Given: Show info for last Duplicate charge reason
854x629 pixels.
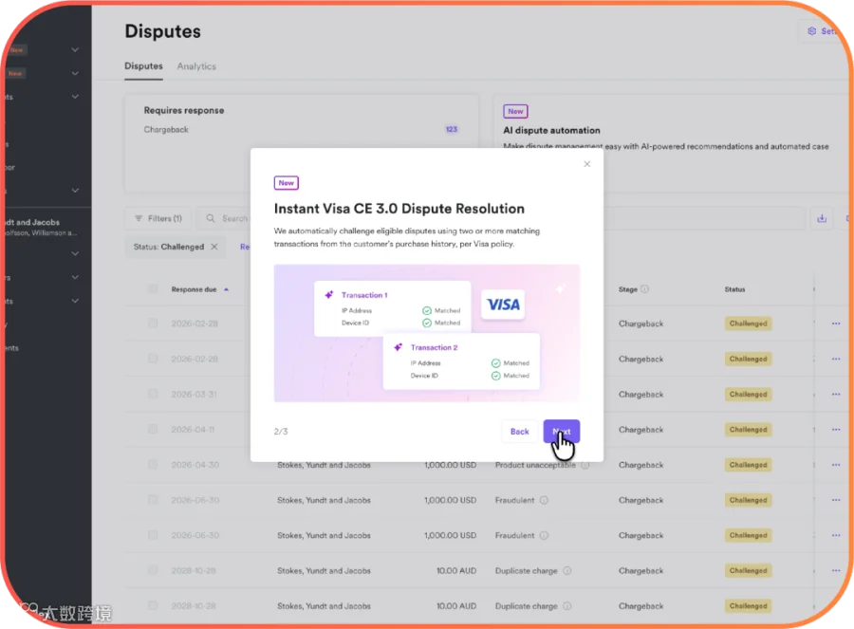Looking at the screenshot, I should pyautogui.click(x=567, y=606).
